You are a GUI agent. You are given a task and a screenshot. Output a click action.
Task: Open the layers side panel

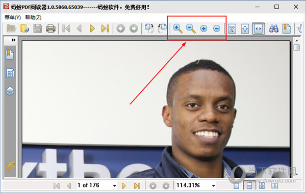pos(10,91)
